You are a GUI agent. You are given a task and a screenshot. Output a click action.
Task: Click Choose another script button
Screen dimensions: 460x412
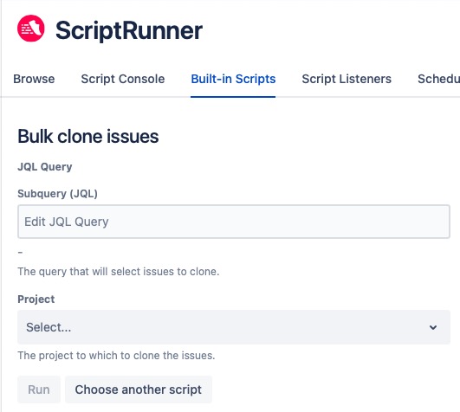pos(139,389)
